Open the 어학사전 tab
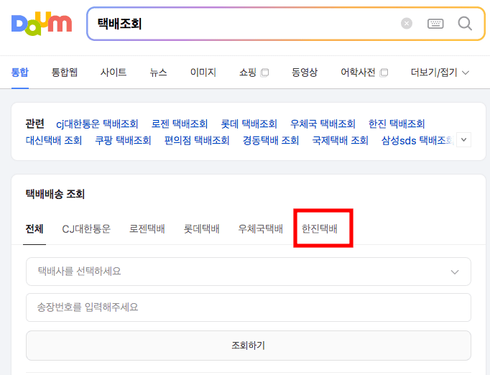The height and width of the screenshot is (375, 490). (x=358, y=73)
